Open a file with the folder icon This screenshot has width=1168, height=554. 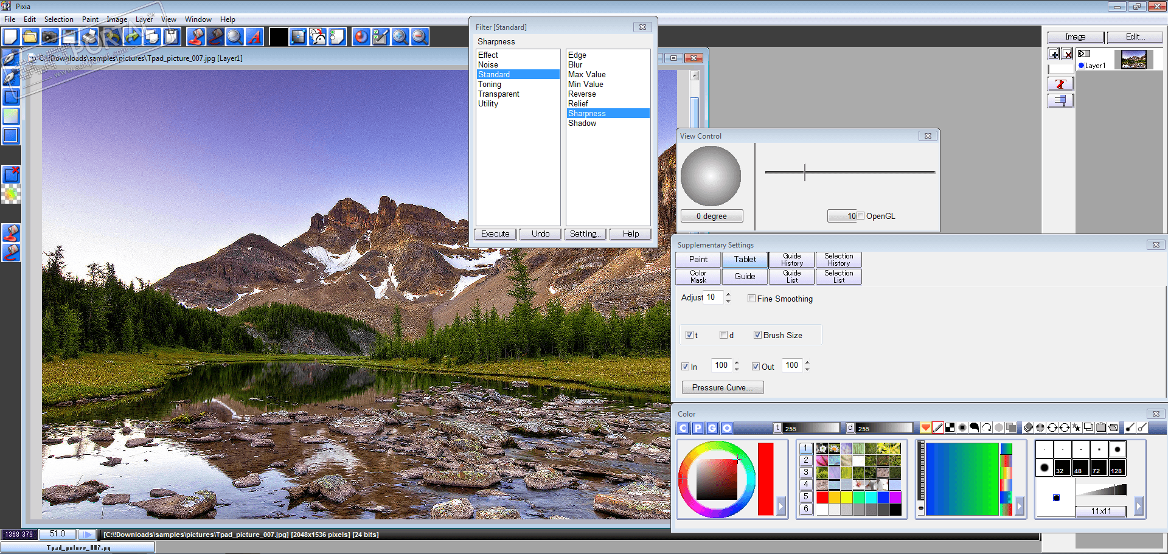30,37
